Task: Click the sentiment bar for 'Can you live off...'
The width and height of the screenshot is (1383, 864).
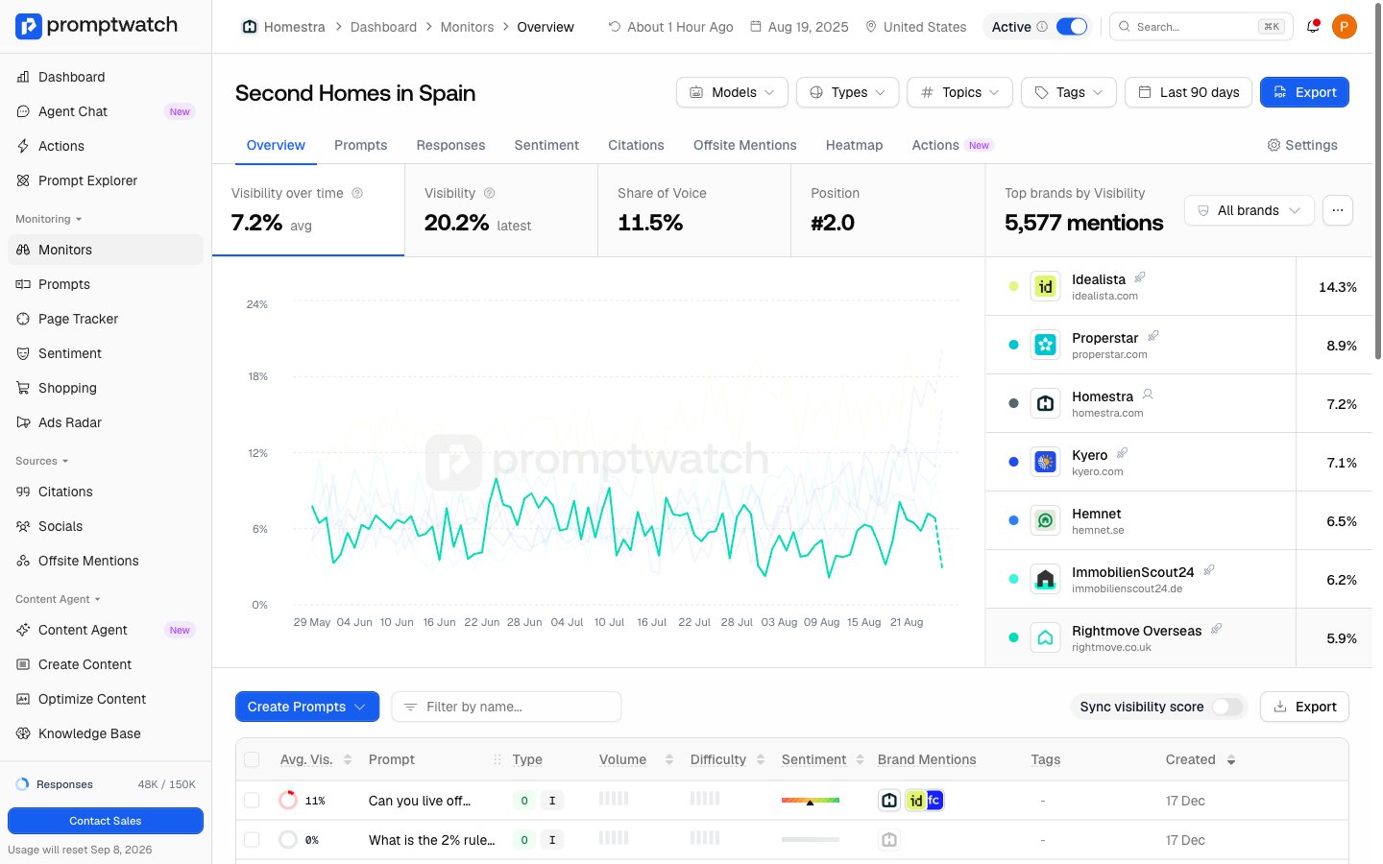Action: click(x=811, y=800)
